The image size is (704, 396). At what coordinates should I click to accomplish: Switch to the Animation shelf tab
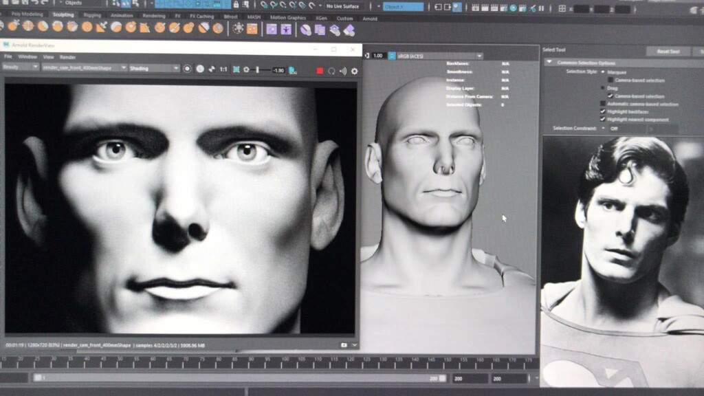(x=122, y=15)
